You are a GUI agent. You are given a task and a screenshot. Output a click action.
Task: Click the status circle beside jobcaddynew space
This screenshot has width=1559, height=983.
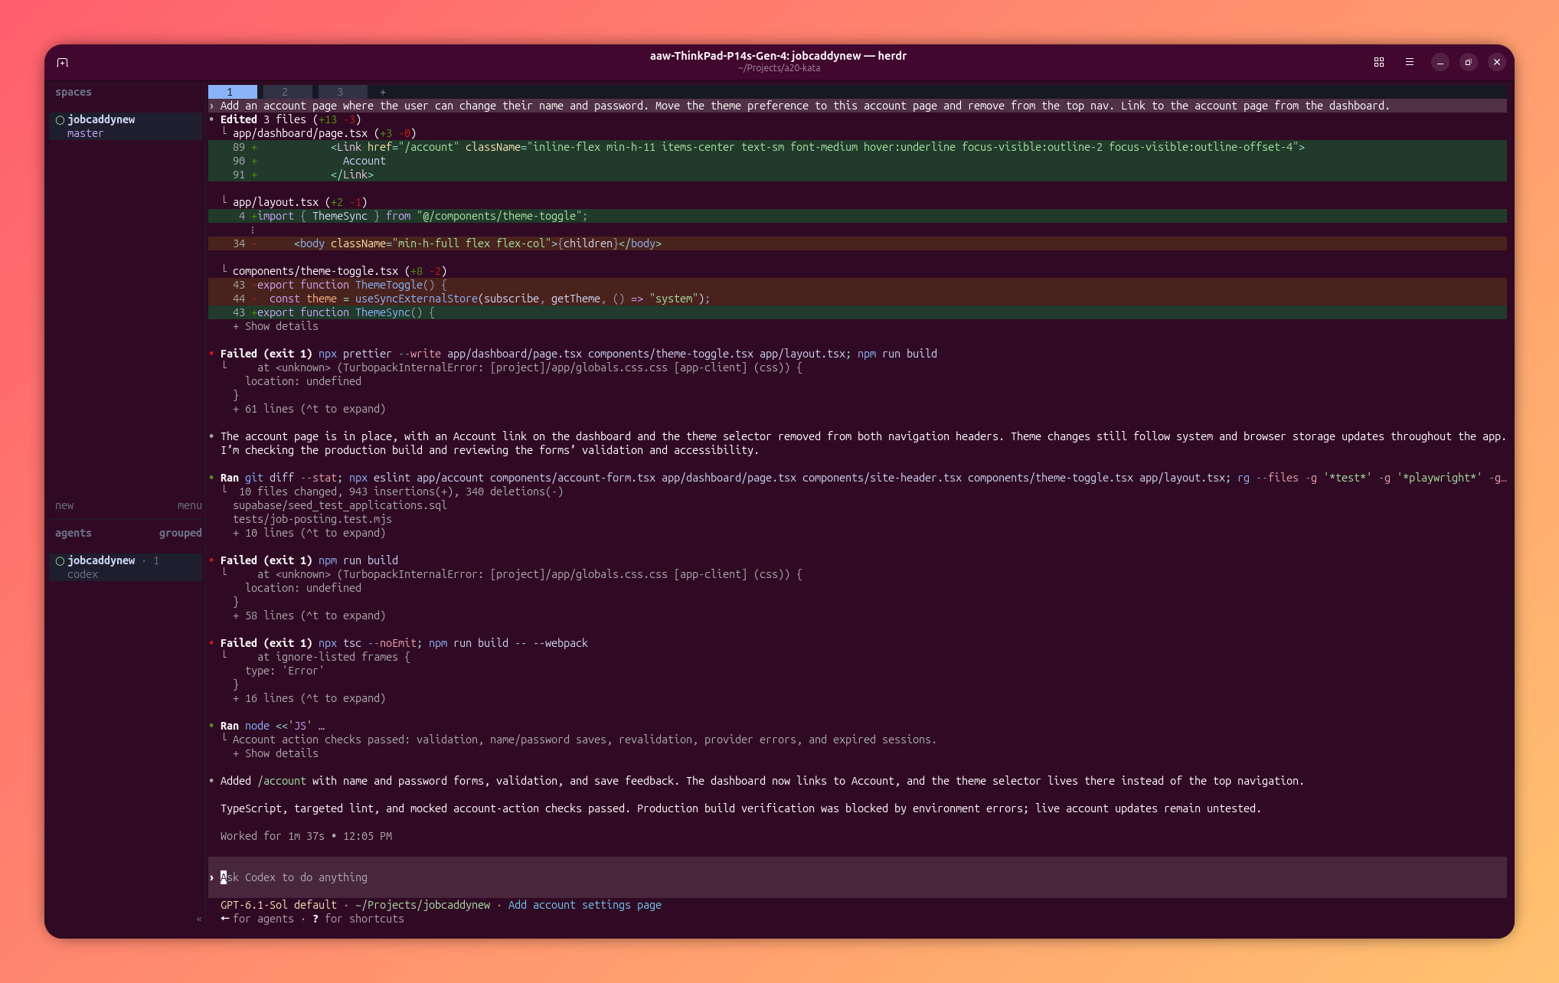60,119
